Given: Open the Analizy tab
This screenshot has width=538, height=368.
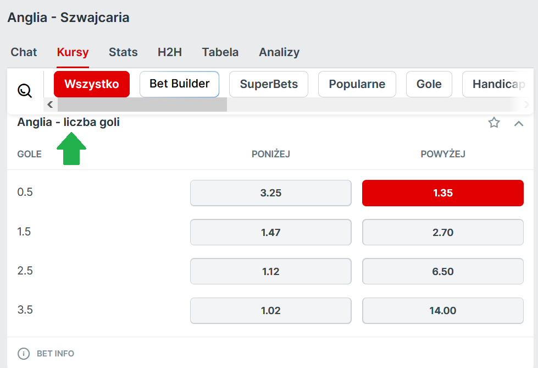Looking at the screenshot, I should tap(279, 52).
